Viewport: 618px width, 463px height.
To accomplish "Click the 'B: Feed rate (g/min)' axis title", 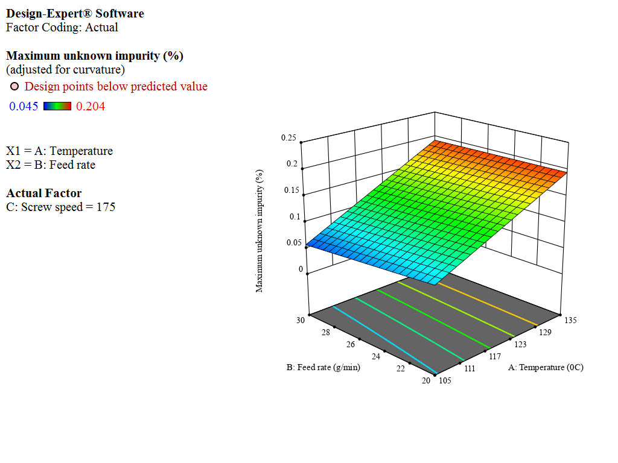I will coord(323,367).
